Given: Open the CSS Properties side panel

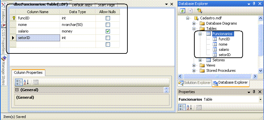Looking at the screenshot, I should pyautogui.click(x=4, y=39).
